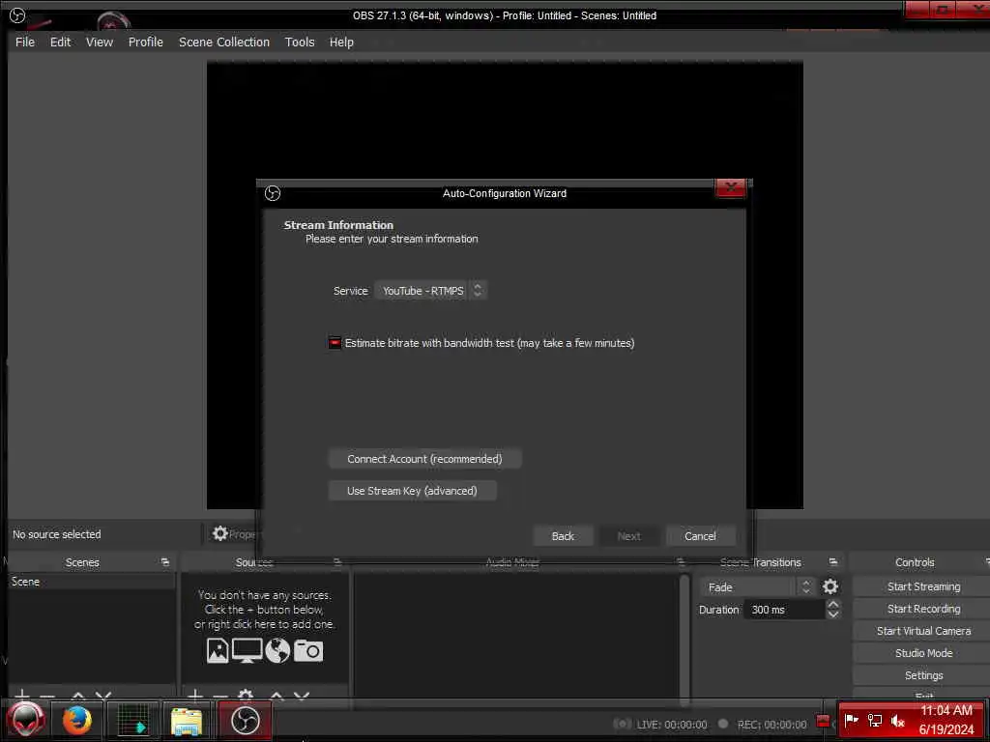Open the Alienware Start button
Image resolution: width=990 pixels, height=742 pixels.
coord(25,719)
